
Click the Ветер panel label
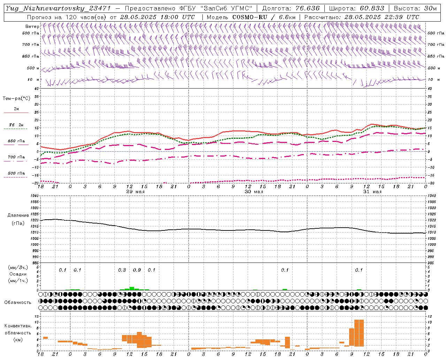(x=32, y=26)
